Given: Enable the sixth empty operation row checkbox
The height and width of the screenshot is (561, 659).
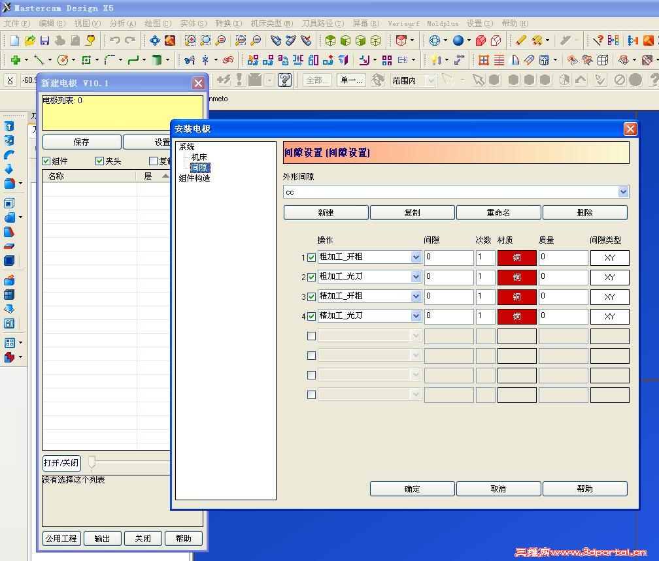Looking at the screenshot, I should [311, 356].
